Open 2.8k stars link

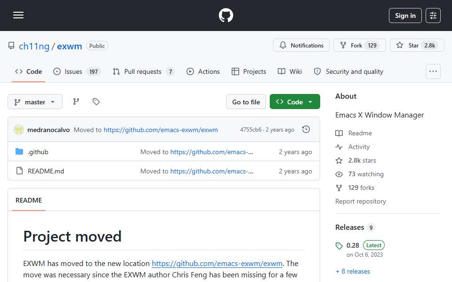click(x=362, y=161)
